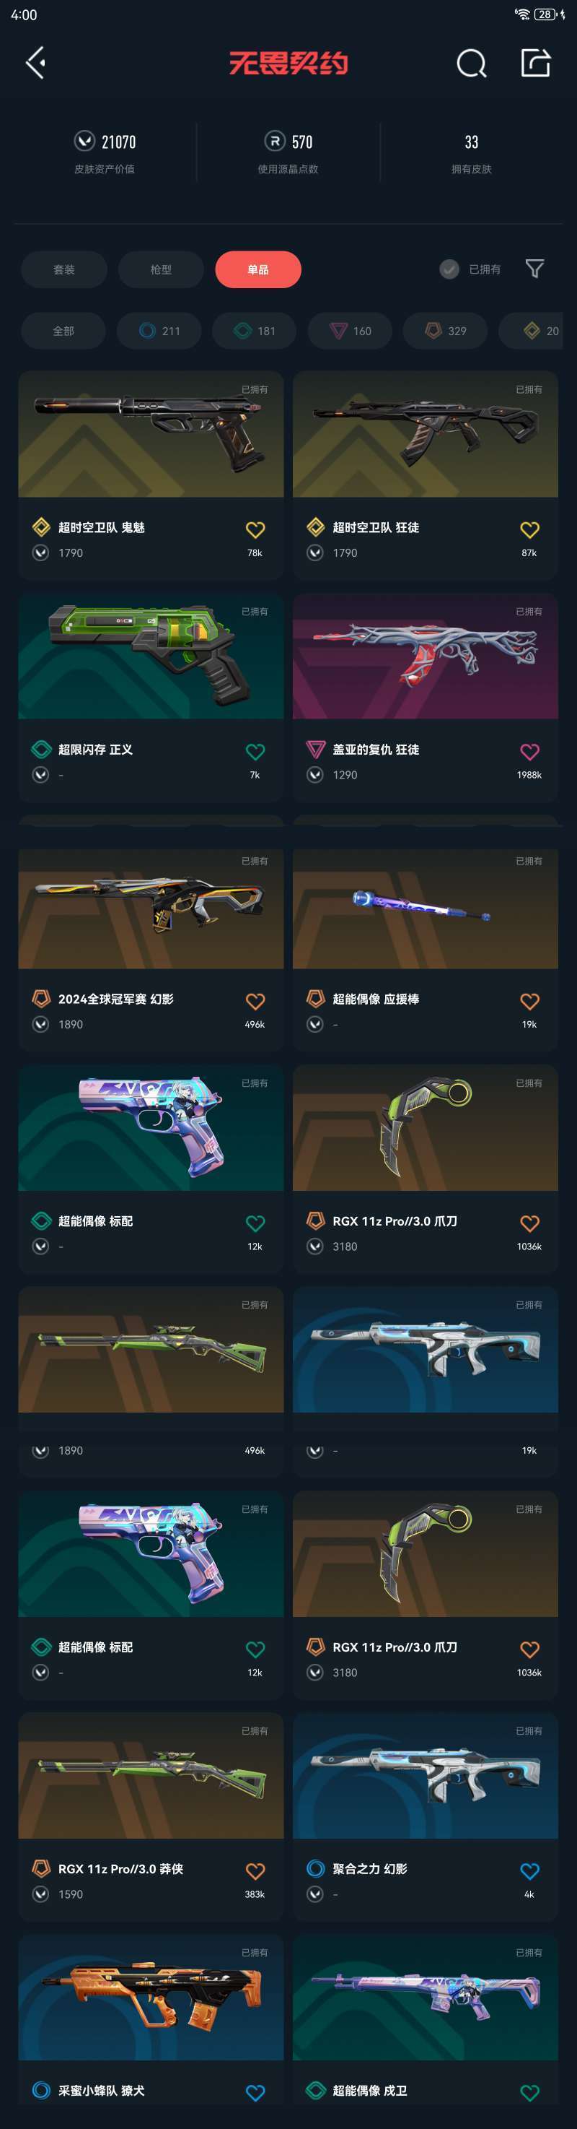The image size is (577, 2129).
Task: Open the 超限闪存 正义 skin thumbnail
Action: click(151, 656)
